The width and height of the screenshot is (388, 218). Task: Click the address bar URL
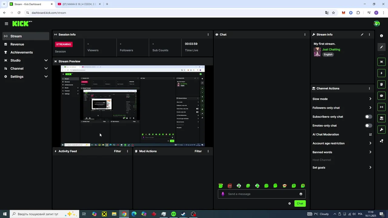coord(49,13)
